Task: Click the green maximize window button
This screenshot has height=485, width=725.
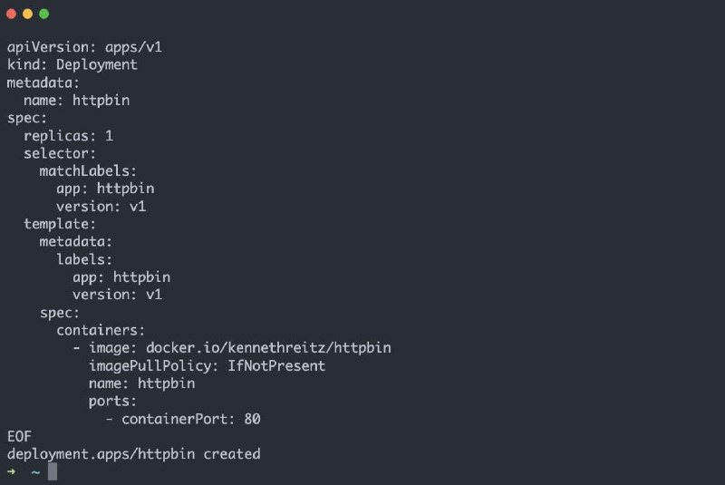Action: point(43,14)
